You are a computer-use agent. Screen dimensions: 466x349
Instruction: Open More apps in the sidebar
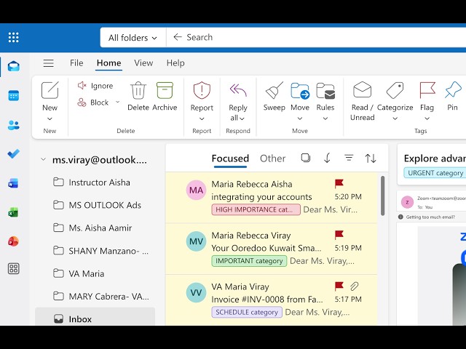point(14,268)
